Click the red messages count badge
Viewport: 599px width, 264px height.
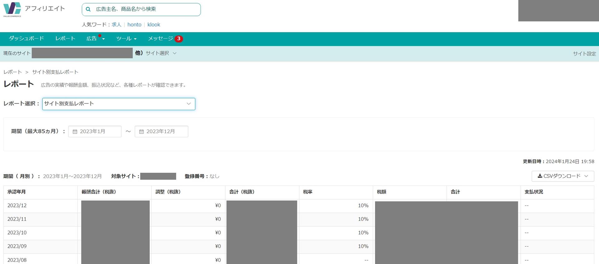[x=178, y=39]
